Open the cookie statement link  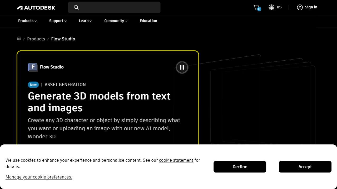pos(176,160)
